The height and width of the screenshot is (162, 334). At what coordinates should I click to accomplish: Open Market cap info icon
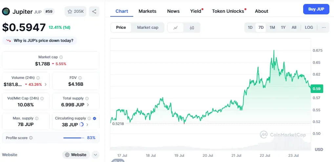tap(61, 57)
